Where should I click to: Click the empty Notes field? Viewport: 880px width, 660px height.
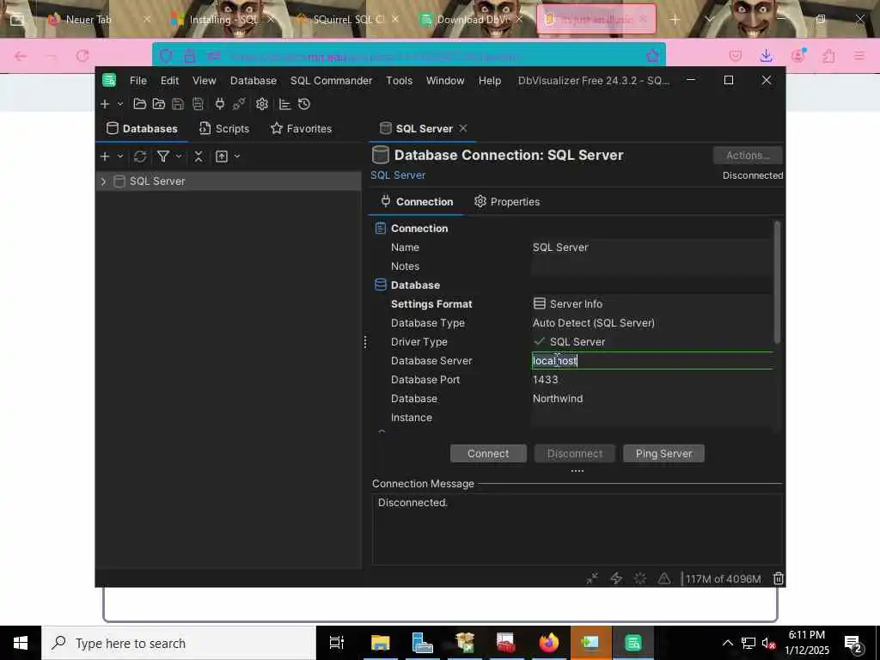point(651,266)
